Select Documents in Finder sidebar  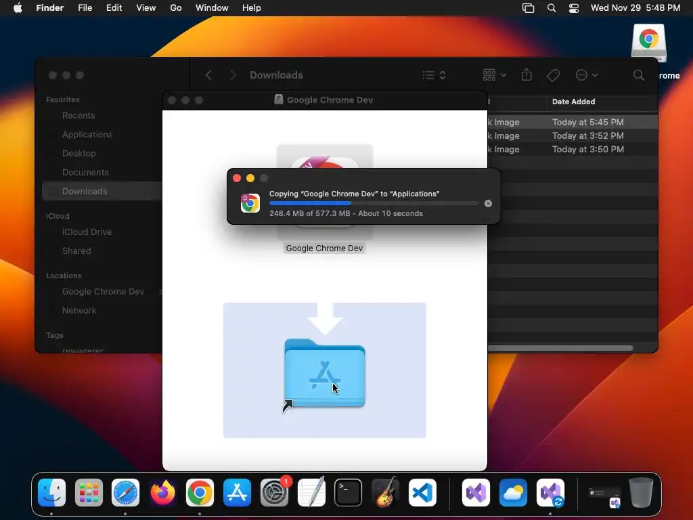click(85, 173)
